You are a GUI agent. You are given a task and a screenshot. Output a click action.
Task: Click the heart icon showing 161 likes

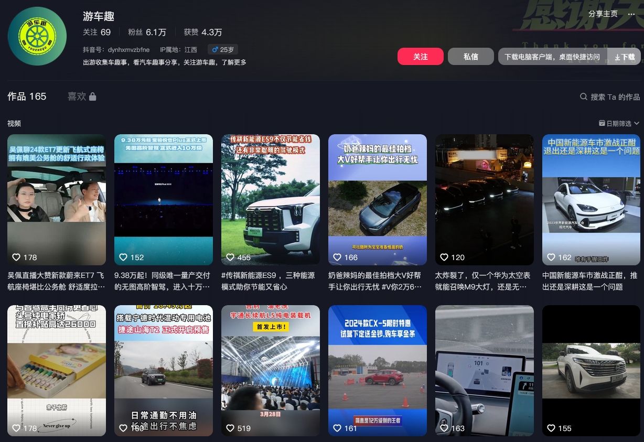[x=337, y=428]
